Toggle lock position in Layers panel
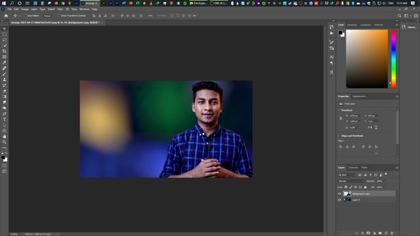420x236 pixels. [x=356, y=187]
